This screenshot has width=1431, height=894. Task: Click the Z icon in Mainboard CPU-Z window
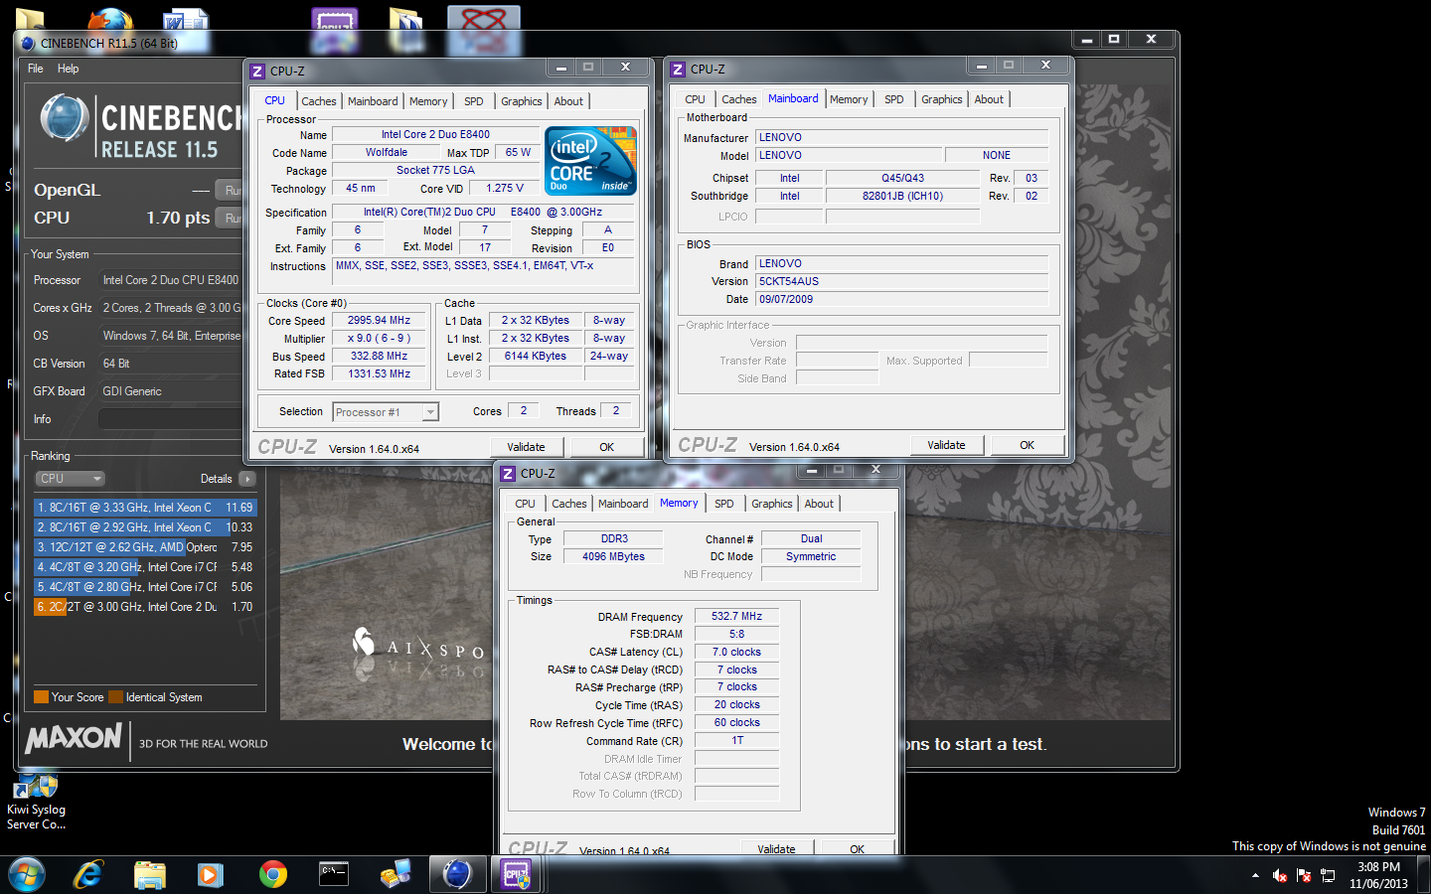pyautogui.click(x=678, y=70)
